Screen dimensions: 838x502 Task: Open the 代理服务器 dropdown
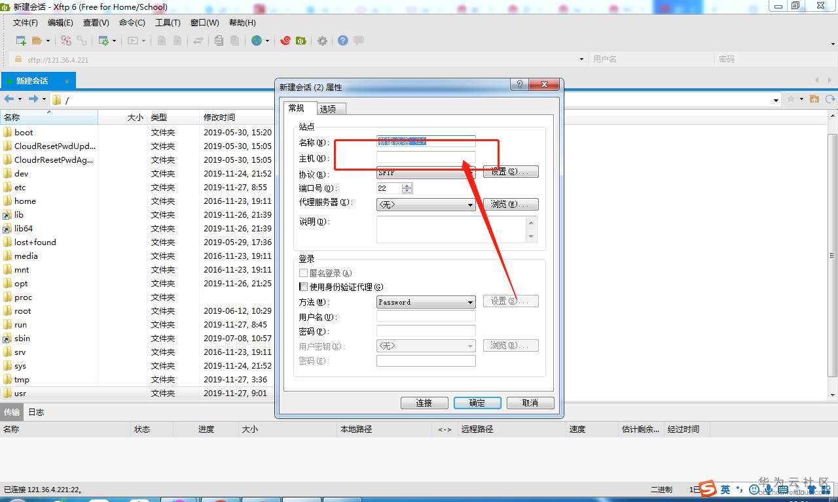426,205
